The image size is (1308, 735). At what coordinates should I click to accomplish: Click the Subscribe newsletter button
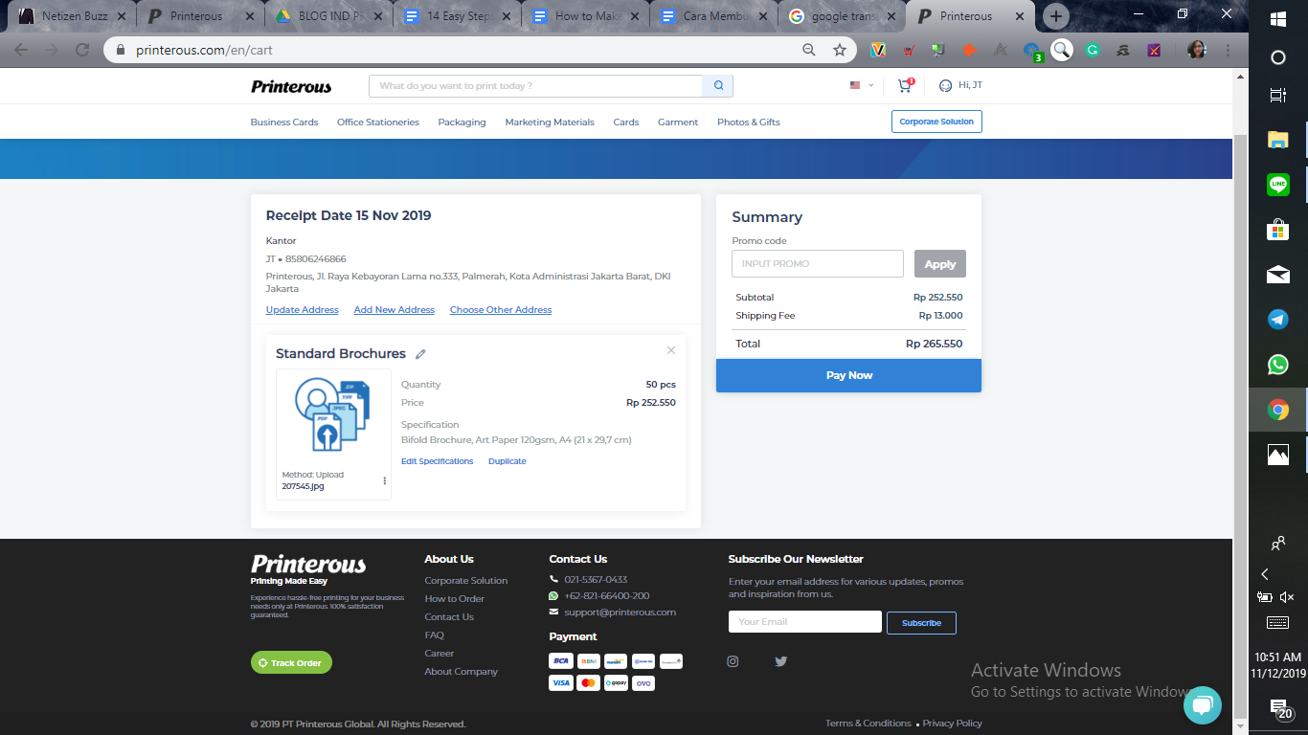(x=921, y=623)
